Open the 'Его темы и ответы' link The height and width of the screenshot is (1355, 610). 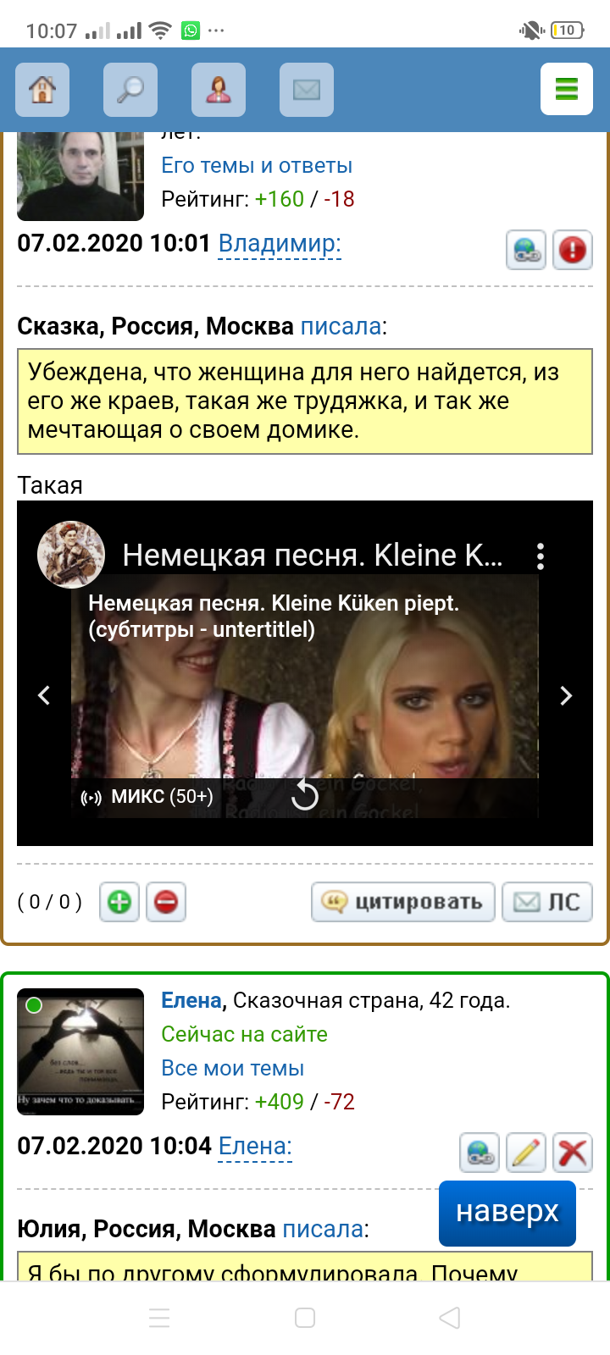click(257, 166)
